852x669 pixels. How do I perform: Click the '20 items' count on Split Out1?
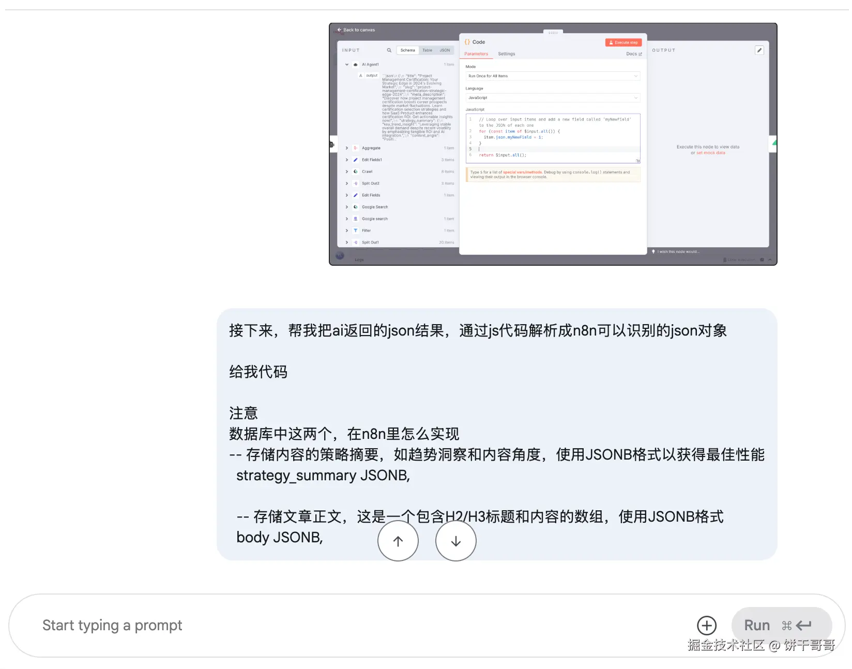[447, 242]
